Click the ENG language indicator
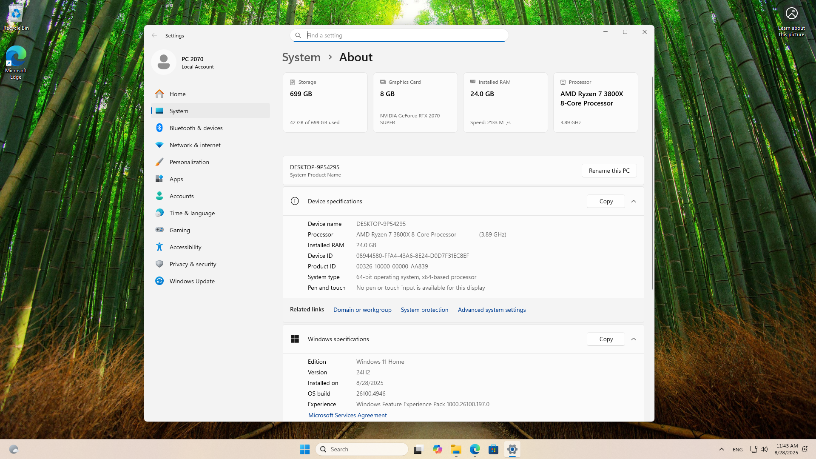This screenshot has height=459, width=816. [x=738, y=450]
